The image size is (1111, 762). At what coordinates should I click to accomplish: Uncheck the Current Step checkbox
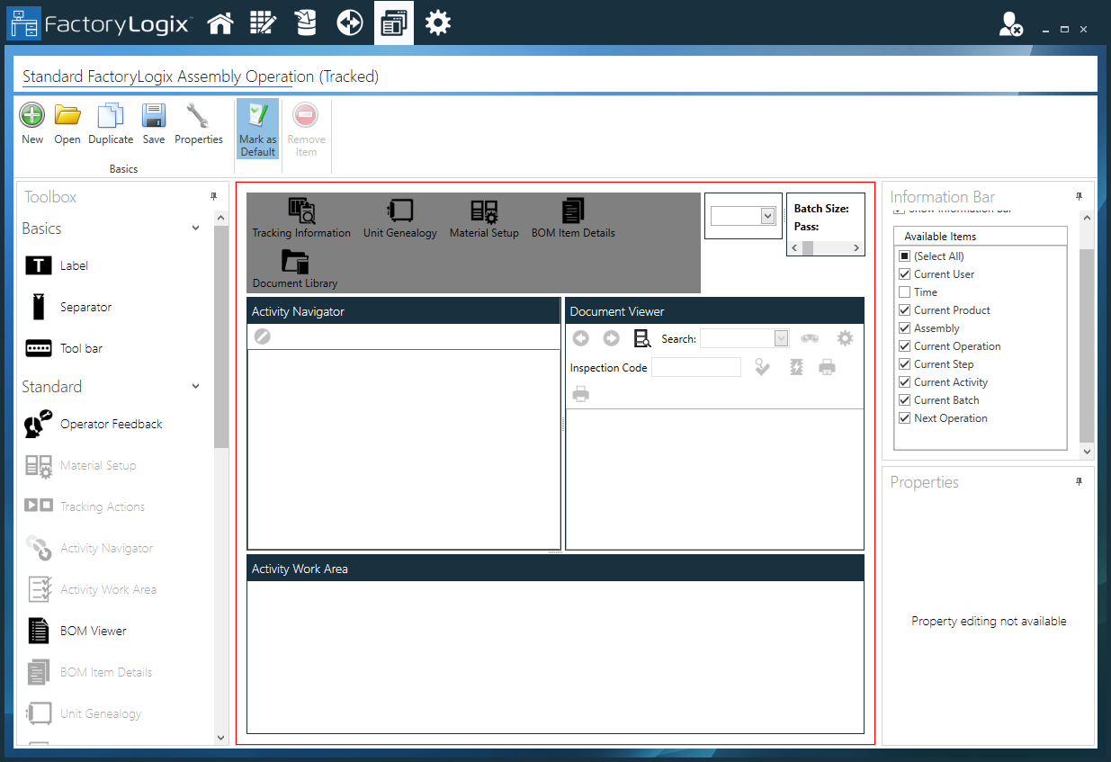(905, 364)
